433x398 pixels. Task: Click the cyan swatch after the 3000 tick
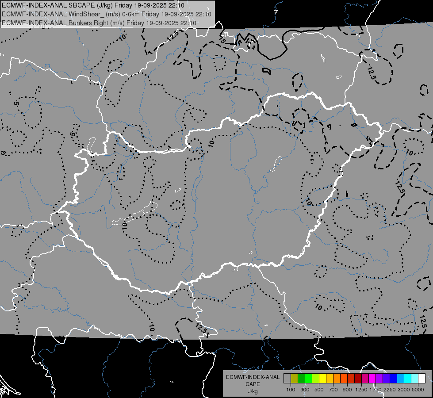pos(408,379)
